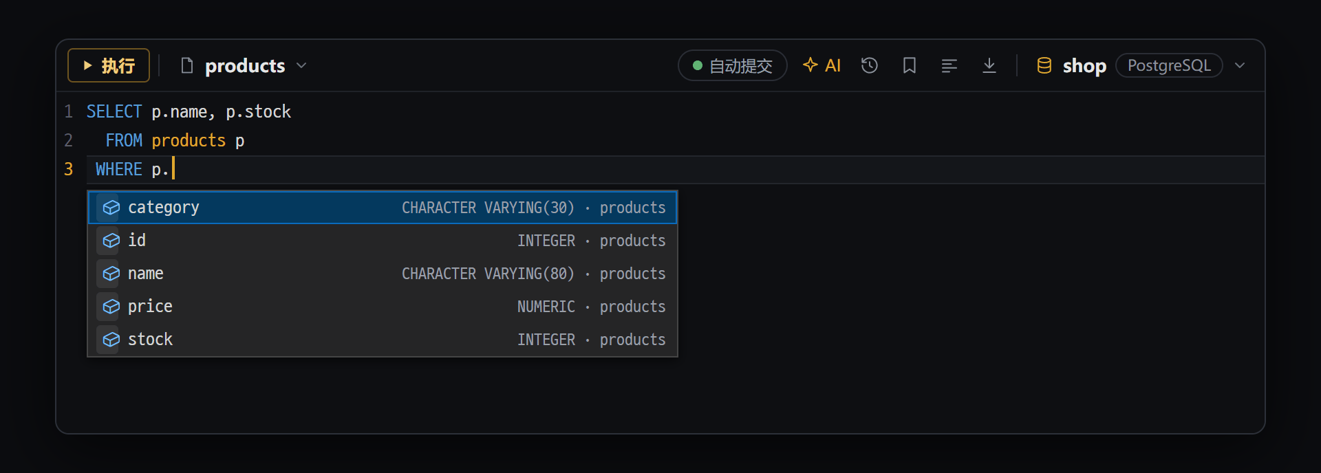This screenshot has height=473, width=1321.
Task: Click the bookmark icon to save query
Action: [910, 65]
